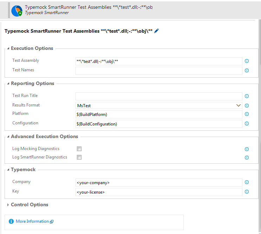Click the info icon beside Test Names

tap(247, 71)
